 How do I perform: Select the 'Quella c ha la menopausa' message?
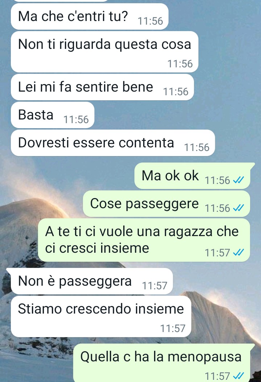coord(164,363)
